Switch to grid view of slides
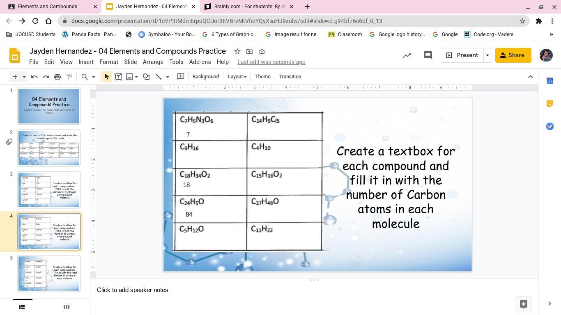Image resolution: width=561 pixels, height=315 pixels. click(67, 307)
